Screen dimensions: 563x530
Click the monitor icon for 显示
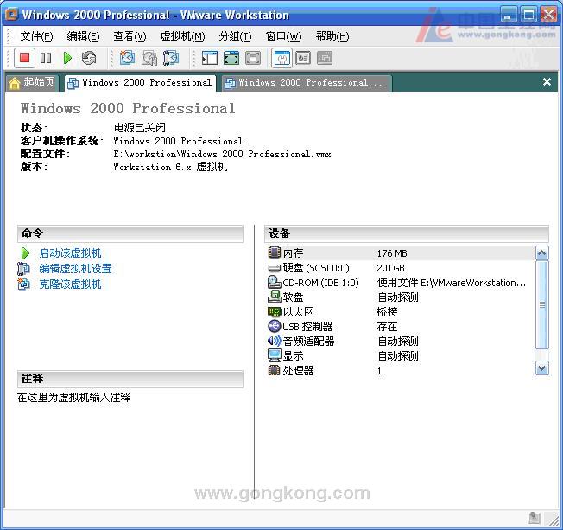tap(275, 355)
